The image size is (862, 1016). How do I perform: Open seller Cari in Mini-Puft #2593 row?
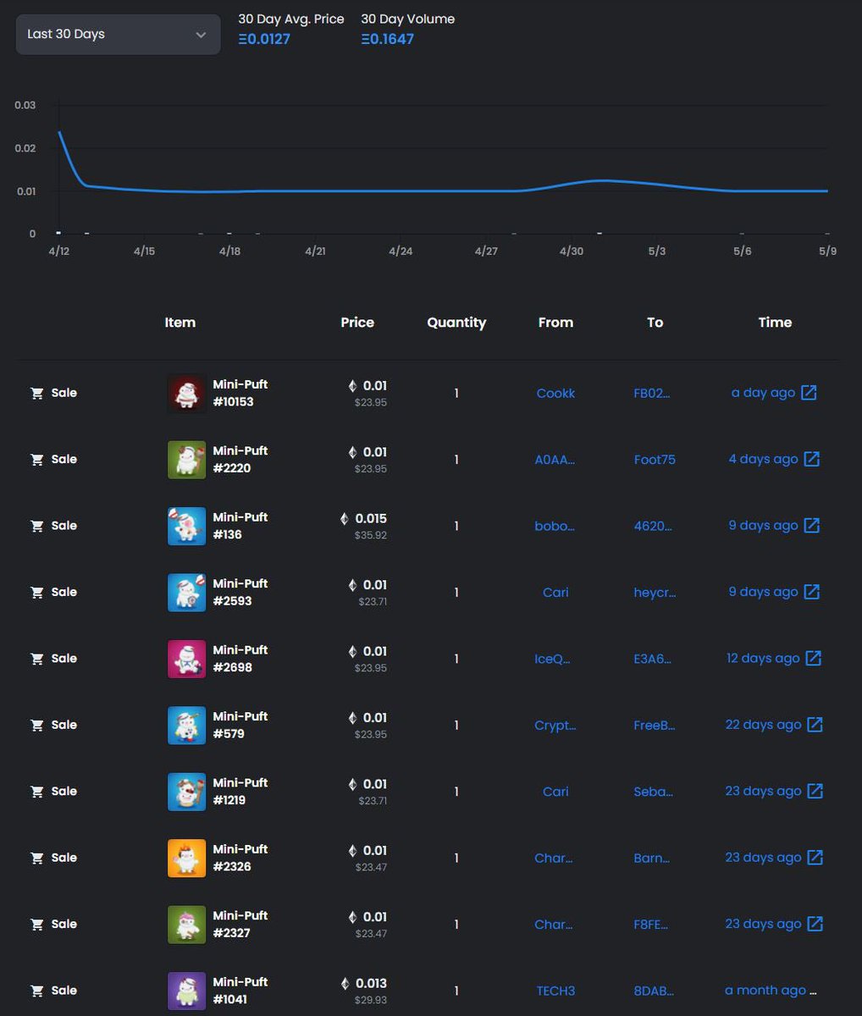[x=555, y=593]
